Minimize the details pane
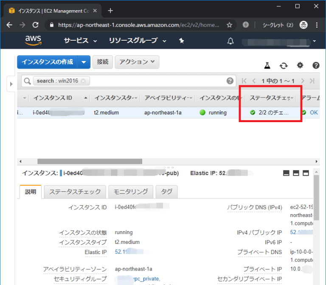The width and height of the screenshot is (326, 285). point(286,173)
